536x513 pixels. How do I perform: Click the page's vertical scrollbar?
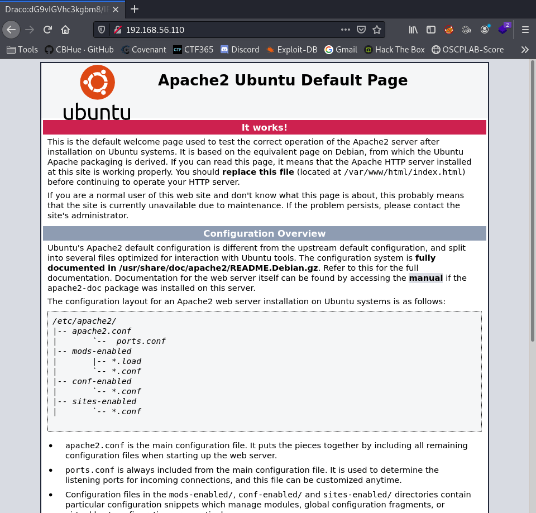pyautogui.click(x=532, y=200)
